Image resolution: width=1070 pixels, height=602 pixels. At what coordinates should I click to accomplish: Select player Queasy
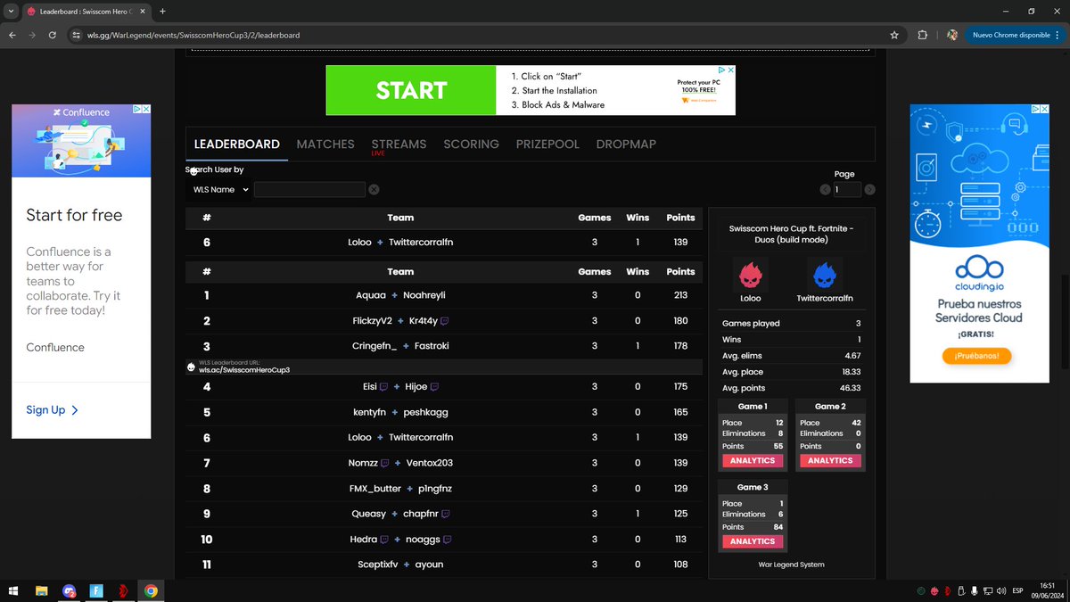(369, 514)
